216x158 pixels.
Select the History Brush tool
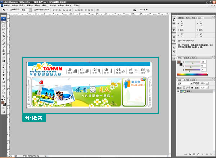4,54
